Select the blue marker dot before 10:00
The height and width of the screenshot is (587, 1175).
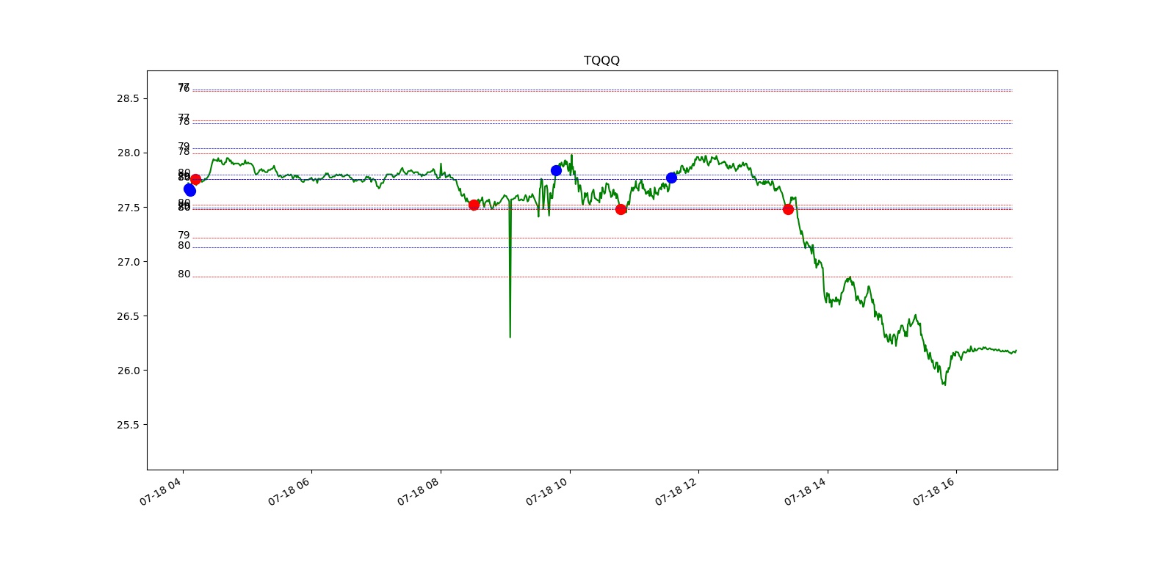point(556,170)
